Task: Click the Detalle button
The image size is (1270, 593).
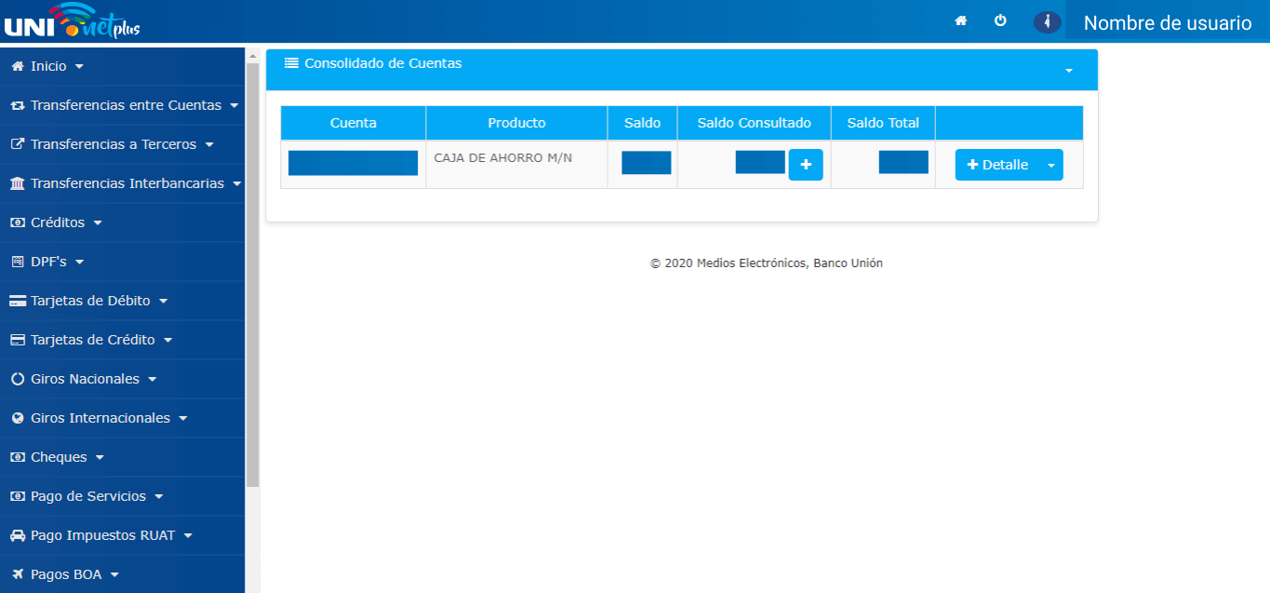Action: click(x=997, y=165)
